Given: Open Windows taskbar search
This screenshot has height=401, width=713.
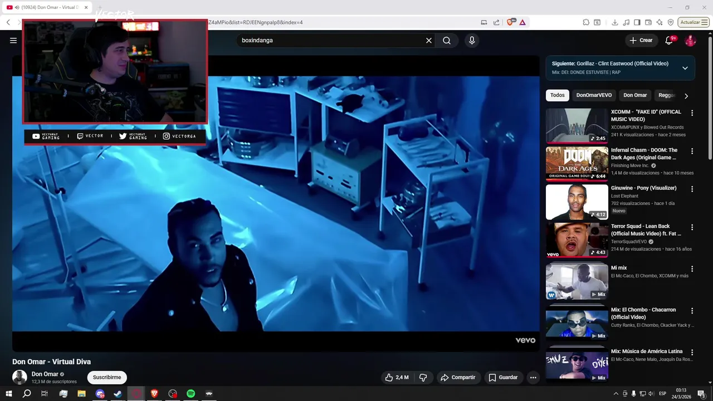Looking at the screenshot, I should point(27,394).
